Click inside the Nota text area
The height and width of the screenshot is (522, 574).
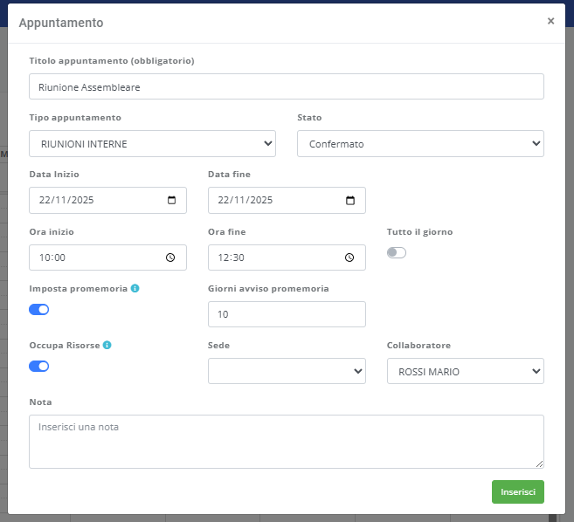pyautogui.click(x=287, y=441)
